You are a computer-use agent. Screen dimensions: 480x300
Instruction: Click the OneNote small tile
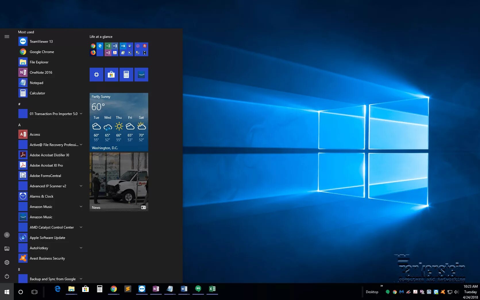pos(108,53)
